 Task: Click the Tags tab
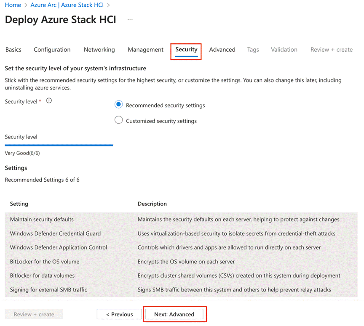(253, 50)
